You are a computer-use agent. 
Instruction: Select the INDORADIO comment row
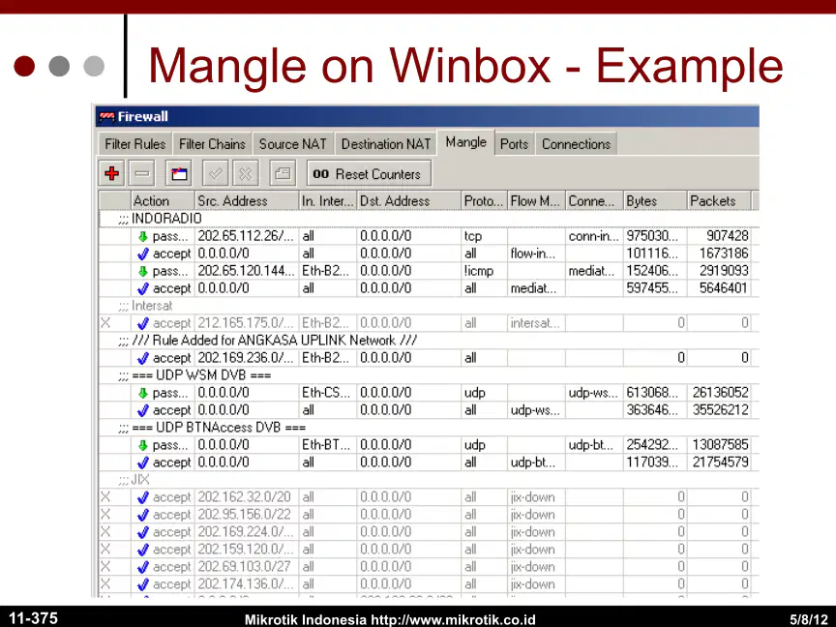(430, 219)
